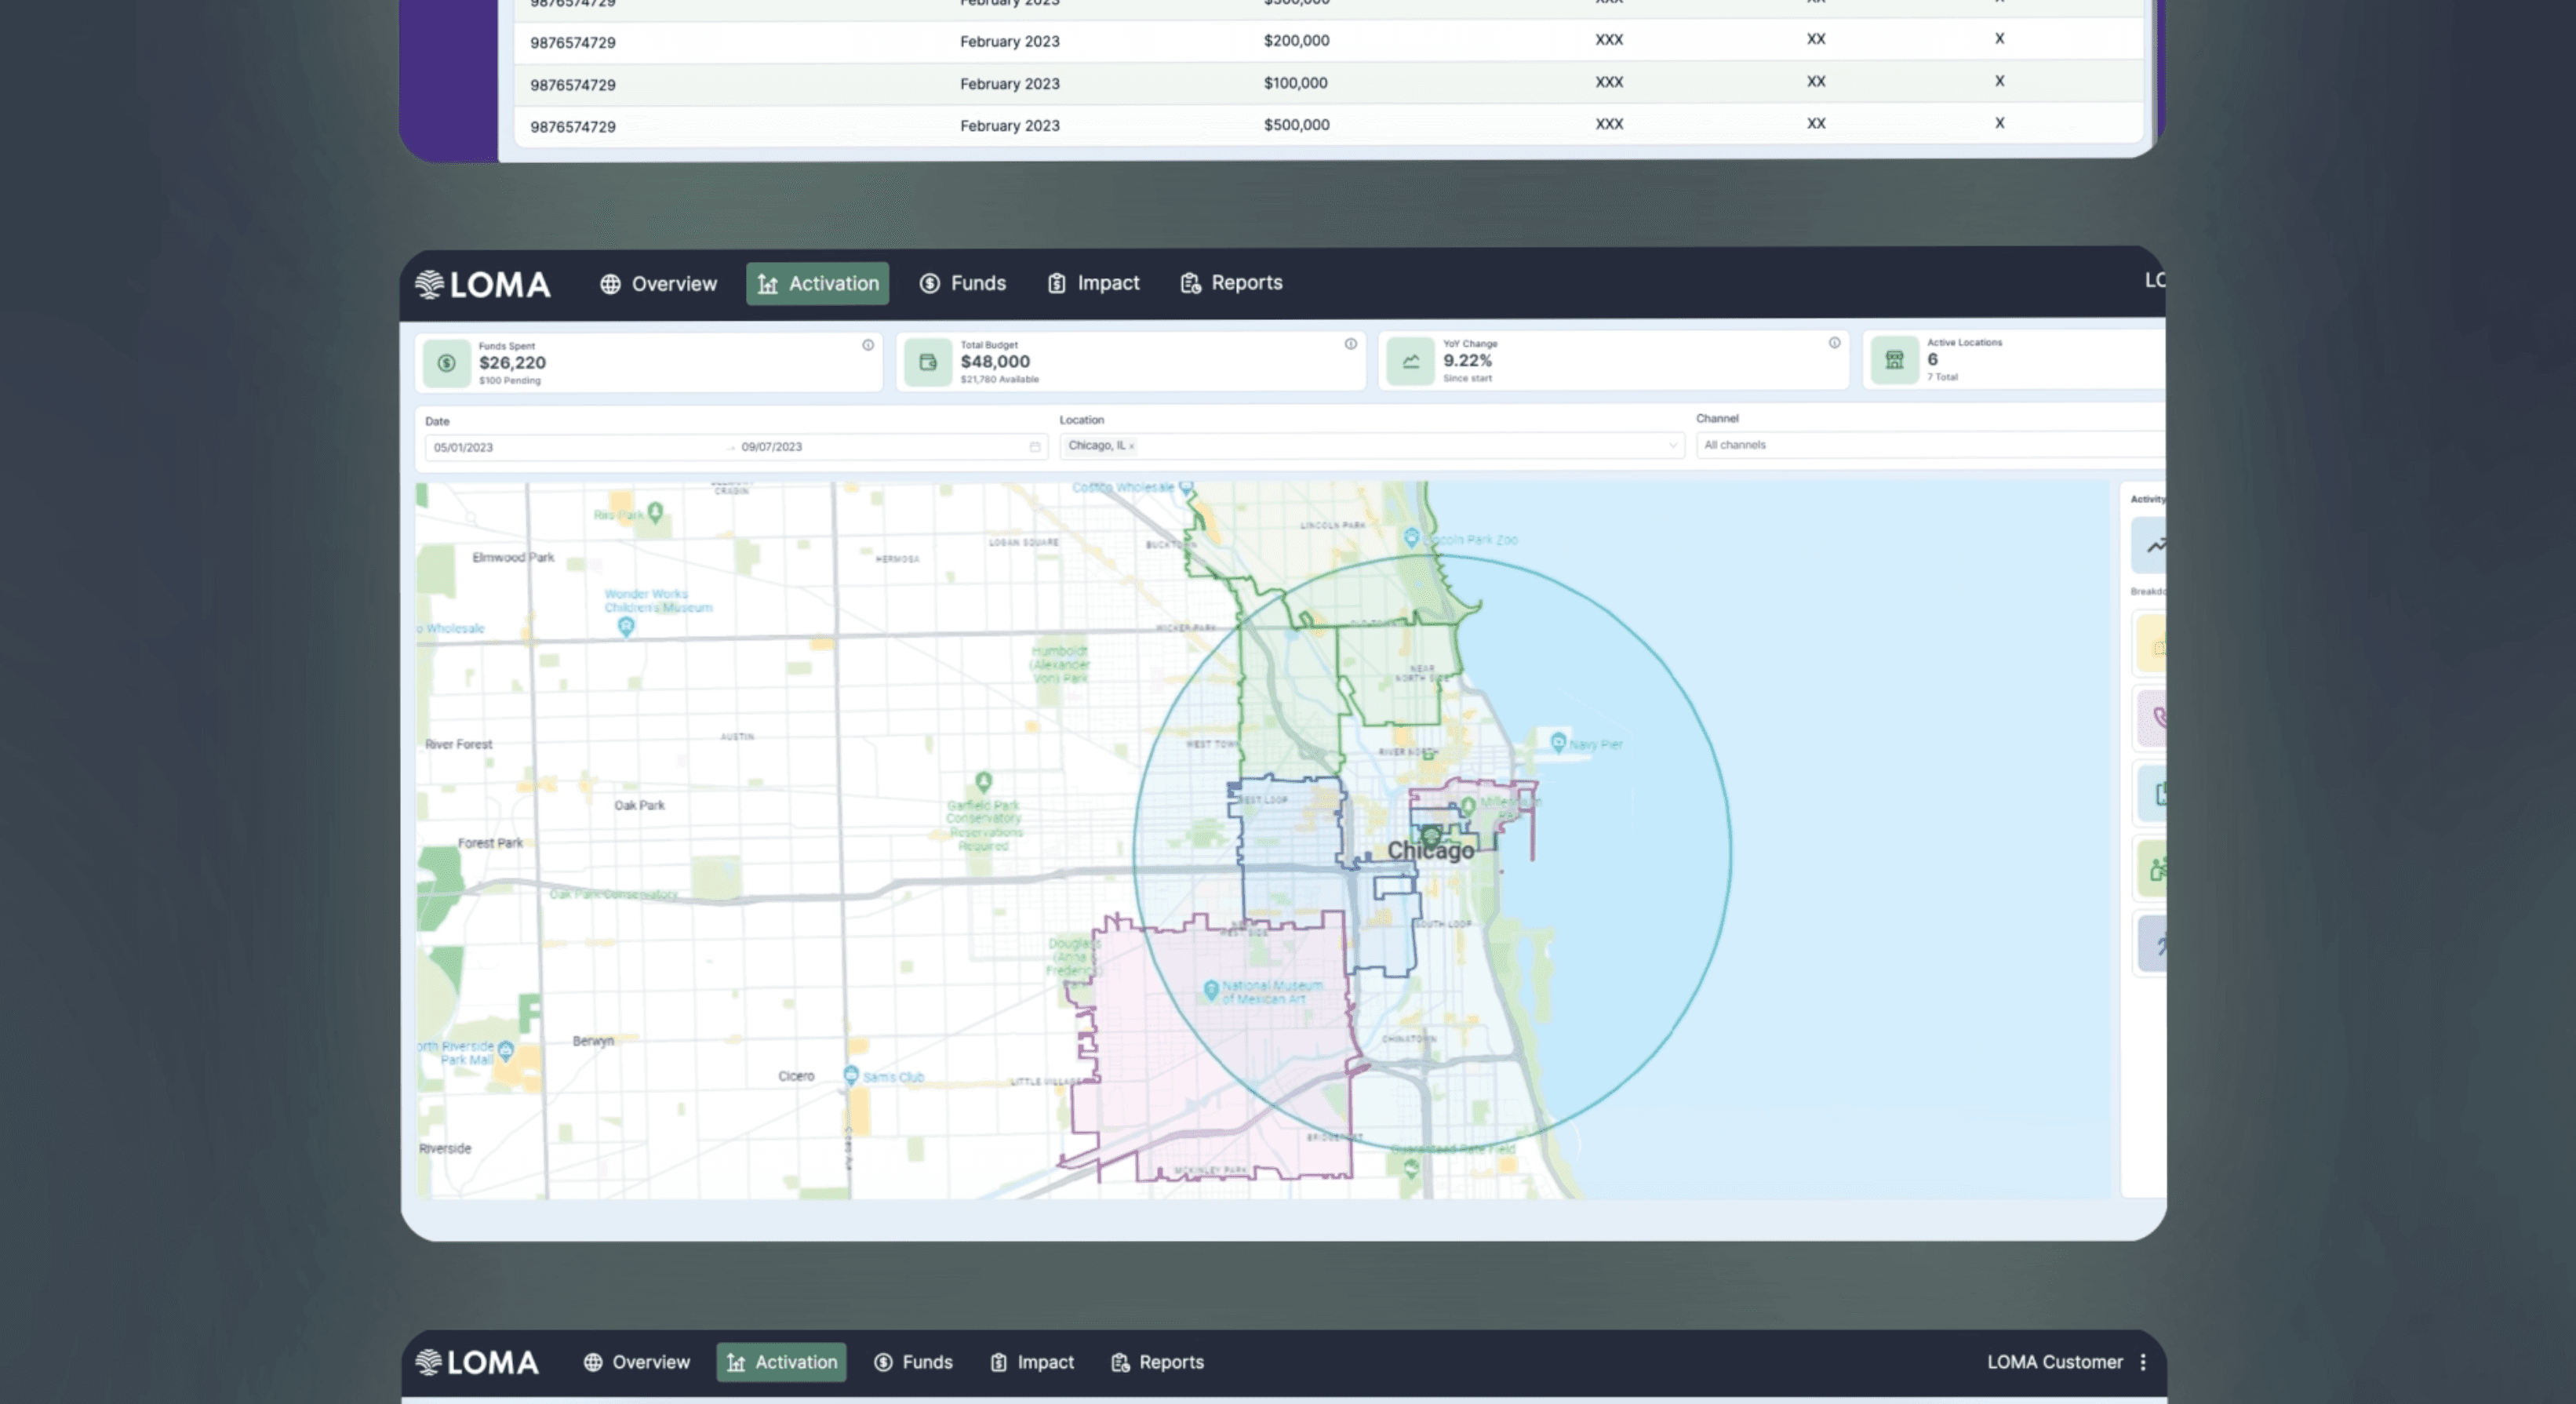Viewport: 2576px width, 1404px height.
Task: Click the National Museum of Mexican Art pin
Action: tap(1211, 989)
